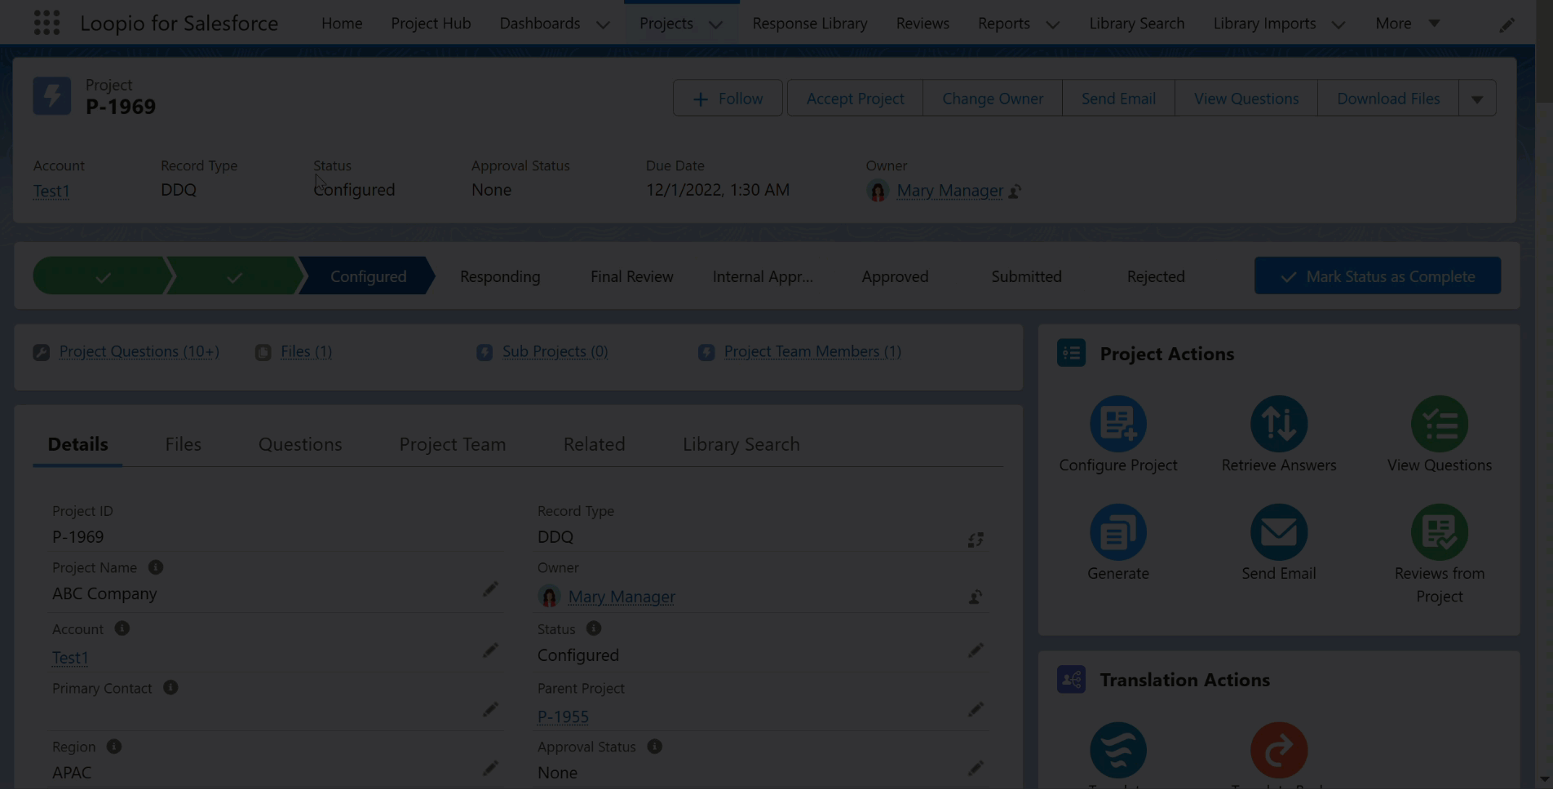
Task: Go to Project Hub in navigation
Action: pyautogui.click(x=431, y=24)
